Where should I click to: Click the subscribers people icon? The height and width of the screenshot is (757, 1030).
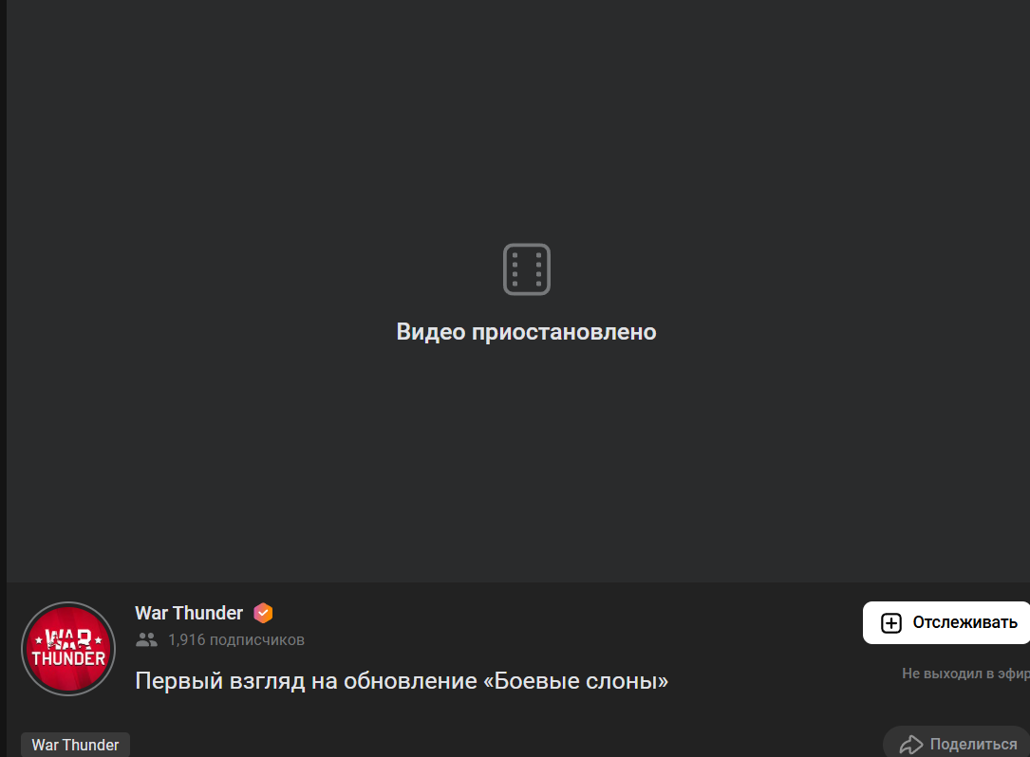146,639
